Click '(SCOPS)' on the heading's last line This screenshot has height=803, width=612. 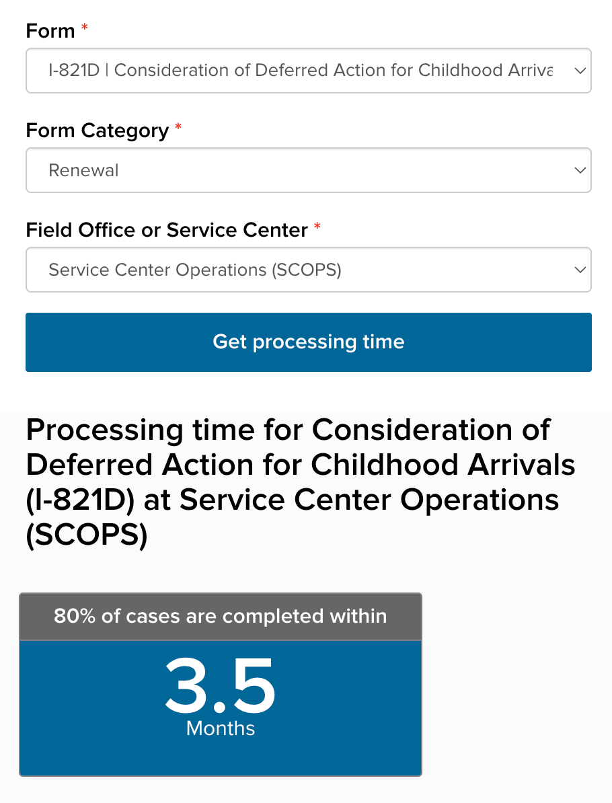(87, 537)
